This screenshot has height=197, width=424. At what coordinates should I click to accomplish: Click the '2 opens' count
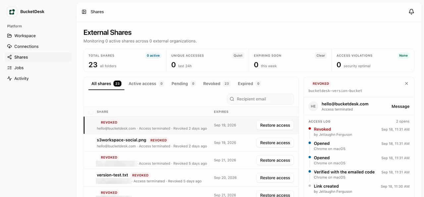[402, 121]
